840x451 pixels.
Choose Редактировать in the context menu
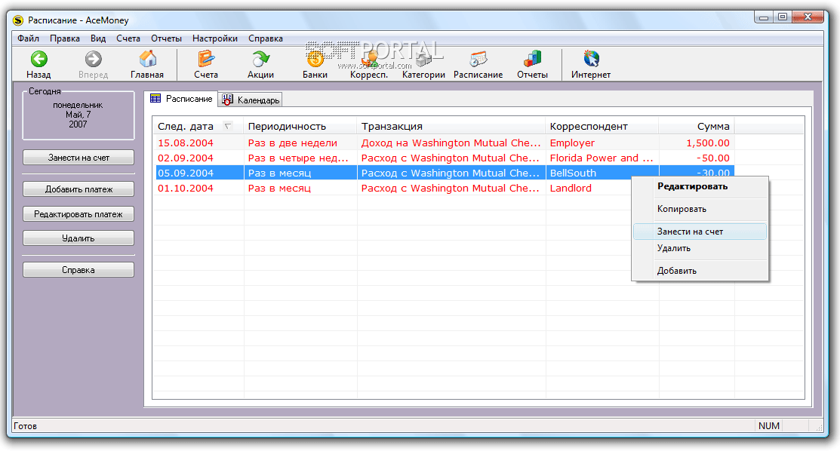(x=700, y=186)
